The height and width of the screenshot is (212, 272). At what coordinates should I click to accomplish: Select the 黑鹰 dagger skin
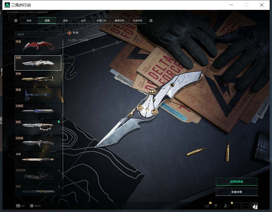(38, 159)
